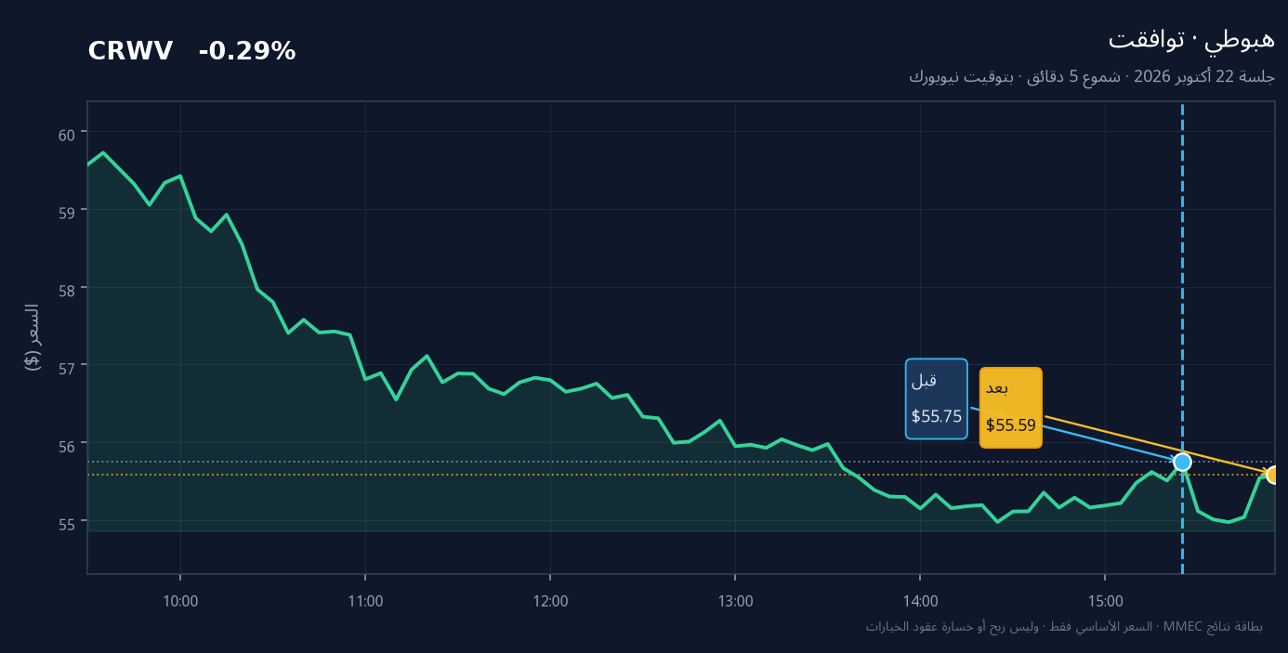Click the 56 price axis label
The width and height of the screenshot is (1288, 653).
pyautogui.click(x=66, y=446)
